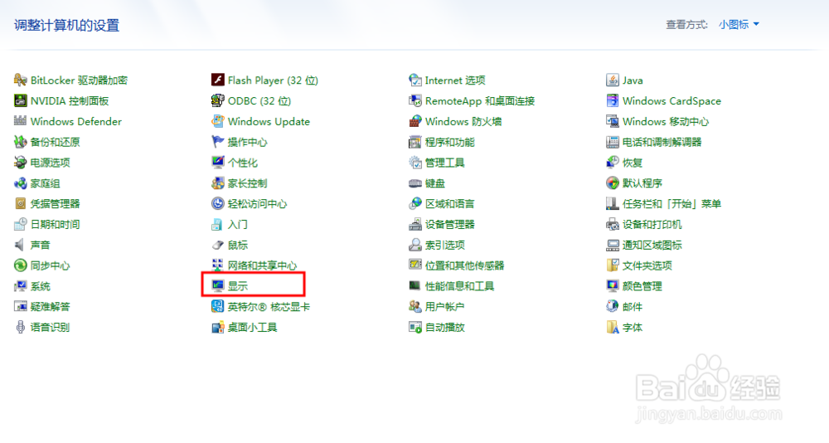
Task: Click the Java icon
Action: point(613,80)
